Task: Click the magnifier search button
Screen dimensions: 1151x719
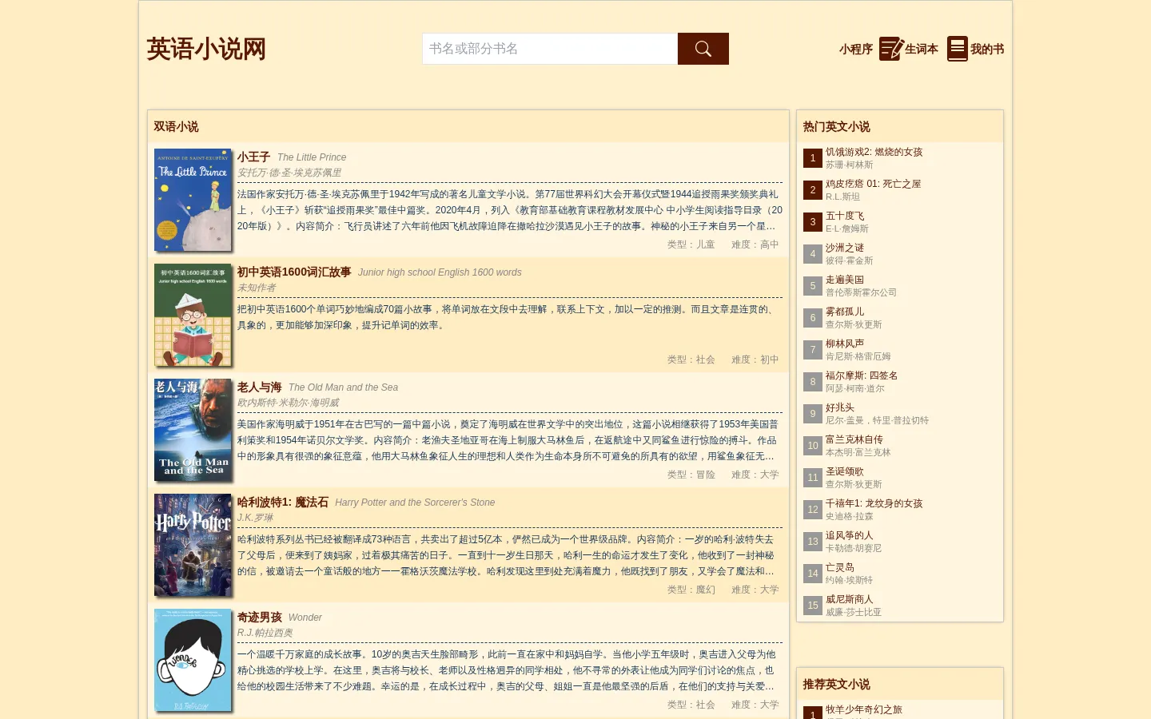Action: click(703, 49)
